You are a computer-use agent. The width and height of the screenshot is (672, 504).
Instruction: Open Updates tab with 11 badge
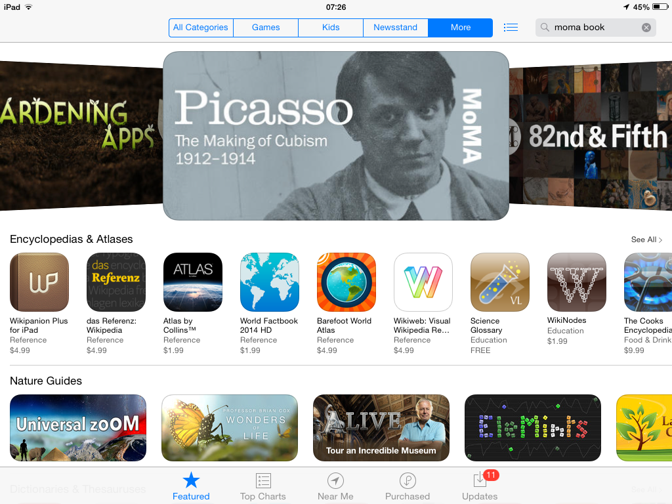tap(480, 487)
